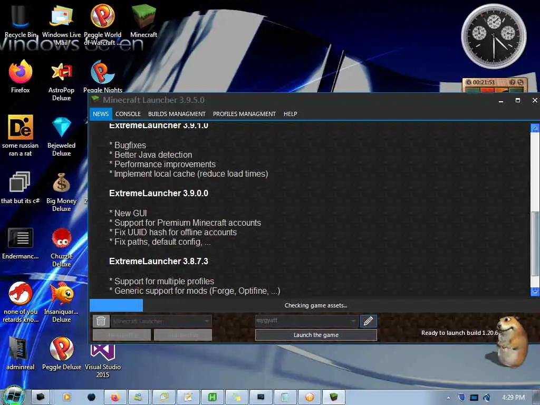Screen dimensions: 540x405
Task: Select the 'some russian ran a rat' icon
Action: (x=21, y=135)
